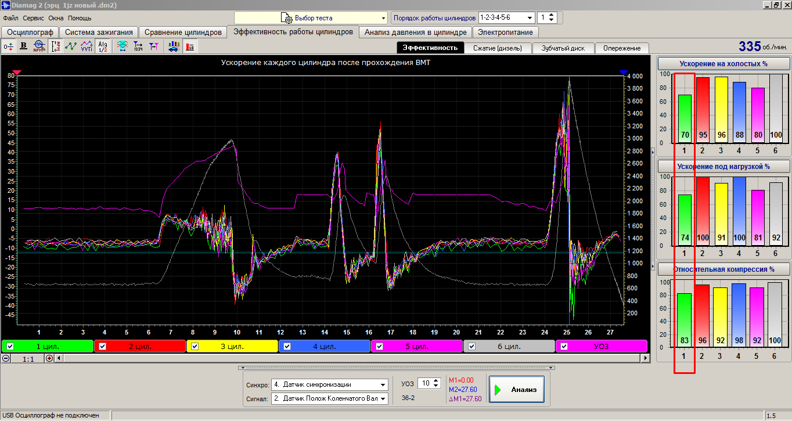Click the Анализ button
The height and width of the screenshot is (421, 792).
tap(517, 390)
